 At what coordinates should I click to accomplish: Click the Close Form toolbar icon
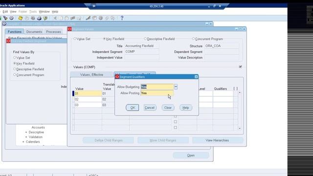coord(45,18)
